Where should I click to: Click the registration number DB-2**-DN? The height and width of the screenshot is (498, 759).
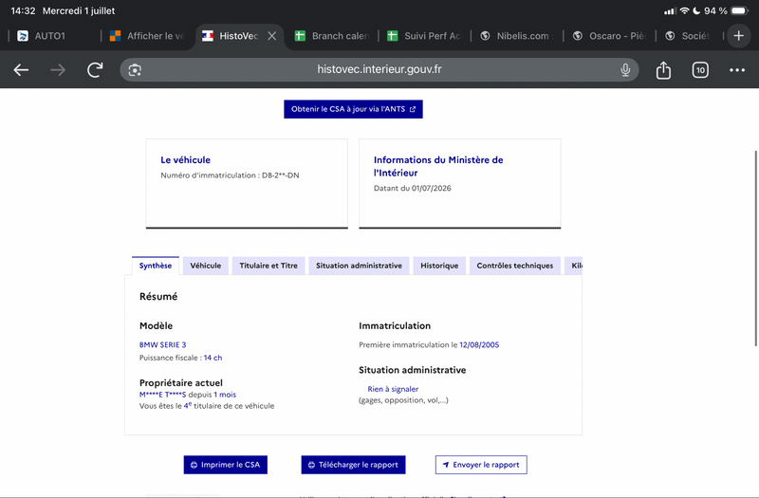(280, 175)
